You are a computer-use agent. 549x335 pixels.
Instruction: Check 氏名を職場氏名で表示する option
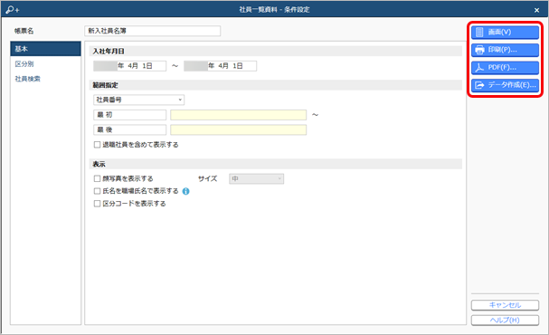(98, 191)
